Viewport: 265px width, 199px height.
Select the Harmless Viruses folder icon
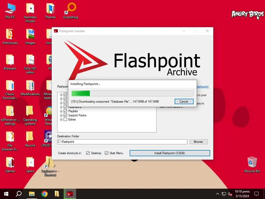[30, 13]
